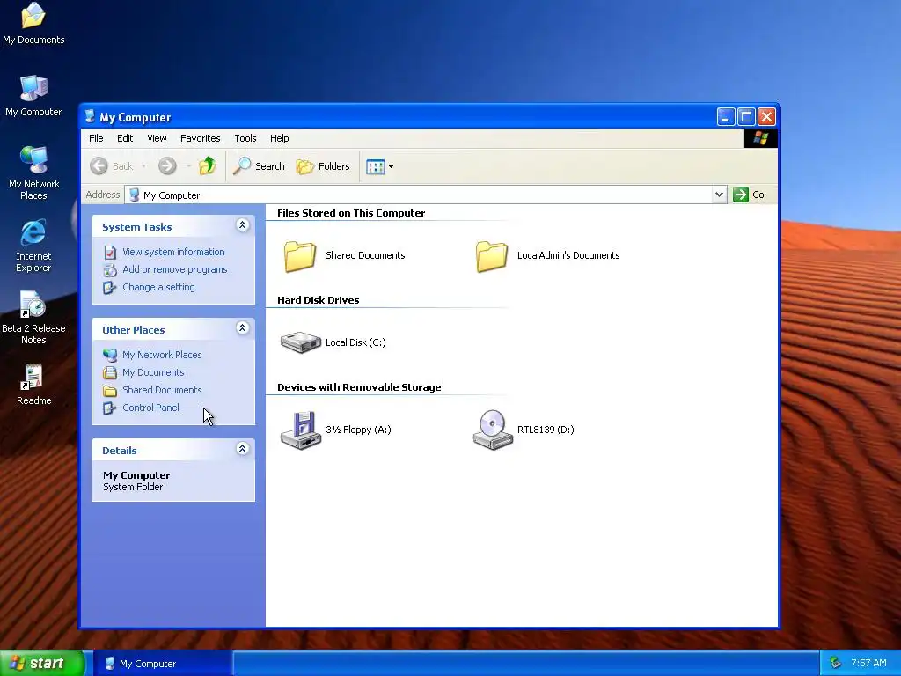901x676 pixels.
Task: Click Change a setting link
Action: click(x=158, y=287)
